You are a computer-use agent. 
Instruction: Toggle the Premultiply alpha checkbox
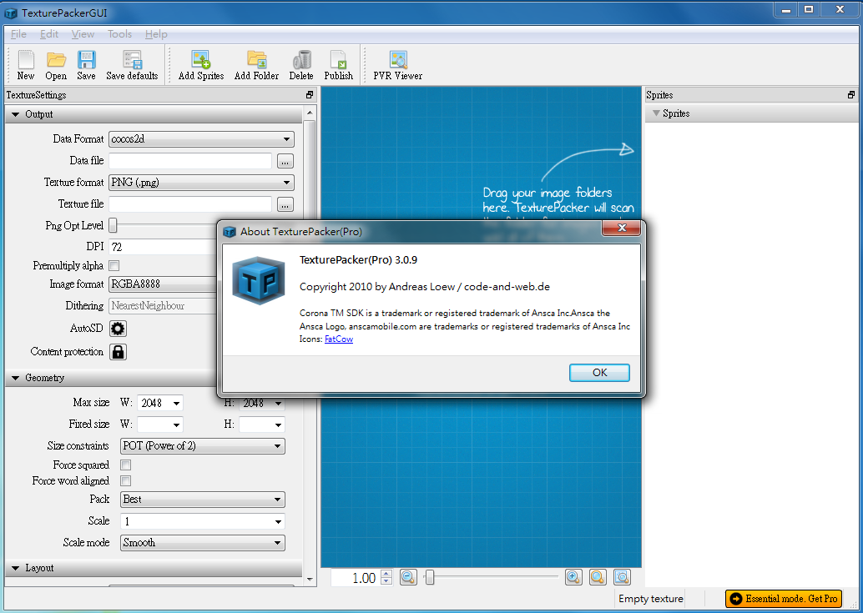tap(114, 266)
